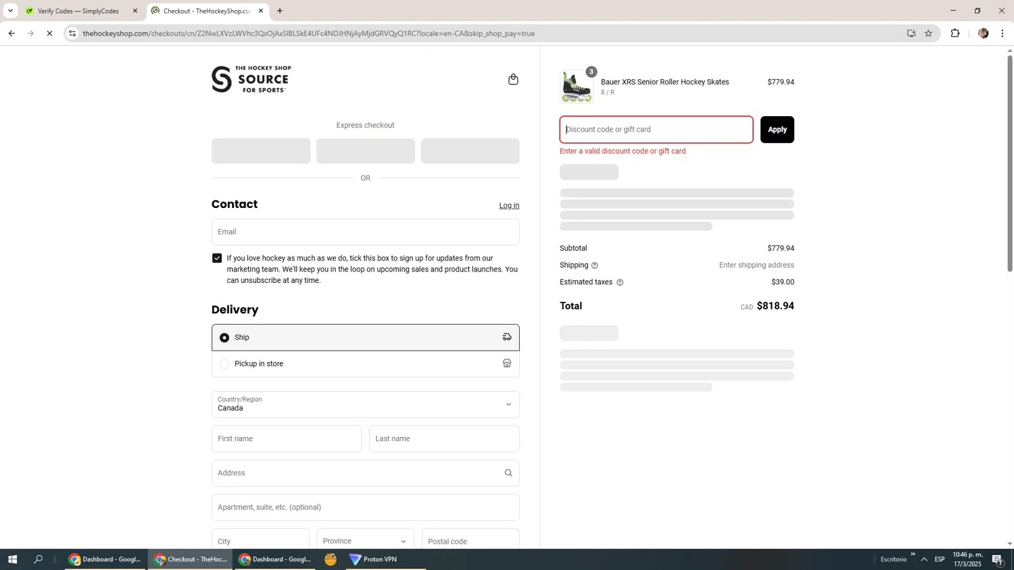Click the estimated taxes help icon
This screenshot has height=570, width=1014.
click(x=620, y=282)
